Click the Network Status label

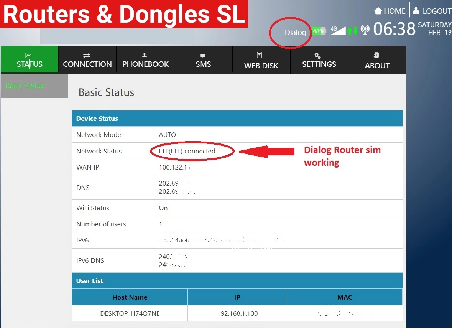(x=99, y=151)
